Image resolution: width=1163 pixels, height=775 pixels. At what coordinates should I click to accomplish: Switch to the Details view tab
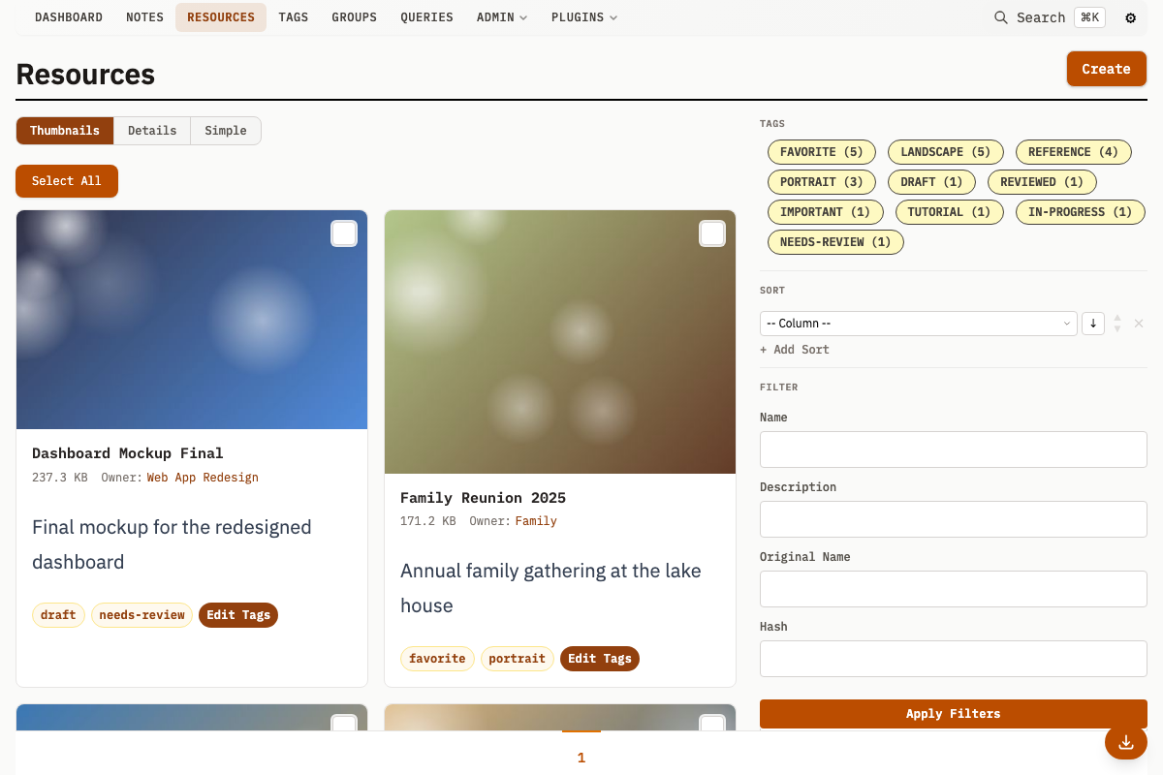152,130
